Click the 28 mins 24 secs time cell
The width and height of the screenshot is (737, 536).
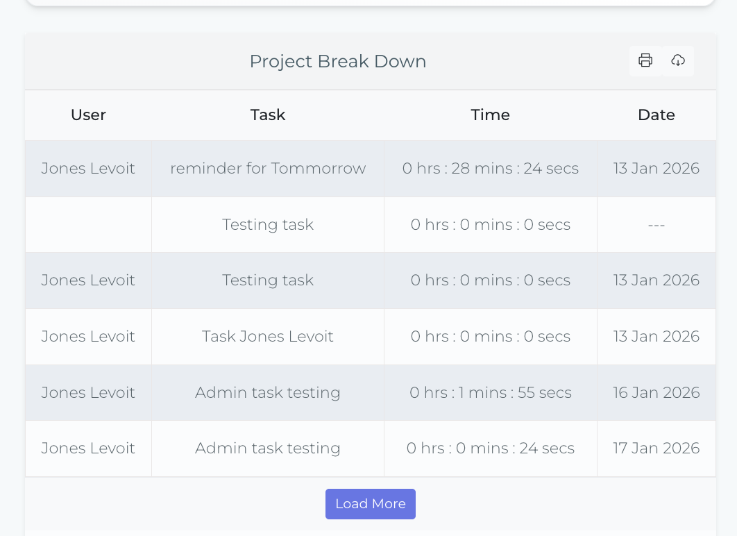490,169
